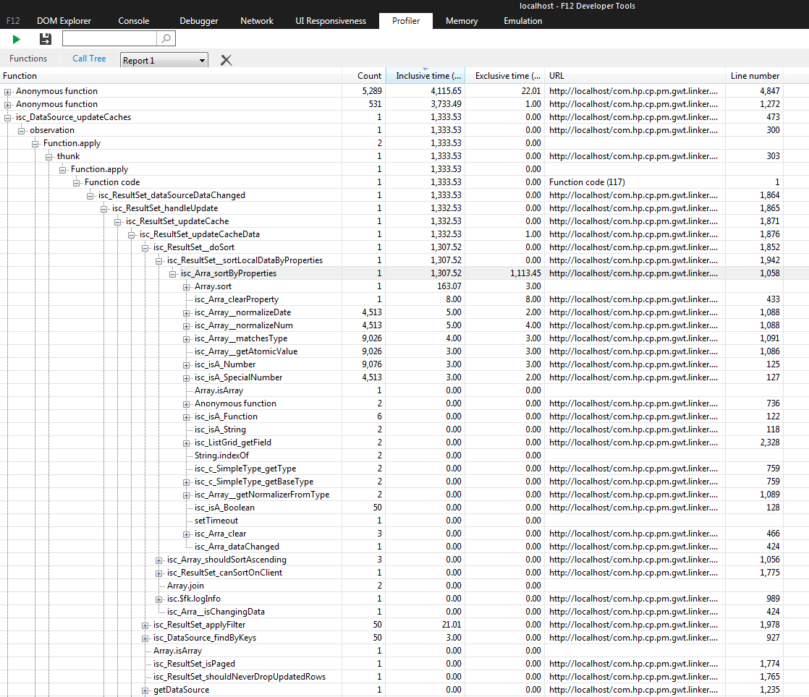This screenshot has height=697, width=809.
Task: Switch to the Memory tab
Action: click(461, 21)
